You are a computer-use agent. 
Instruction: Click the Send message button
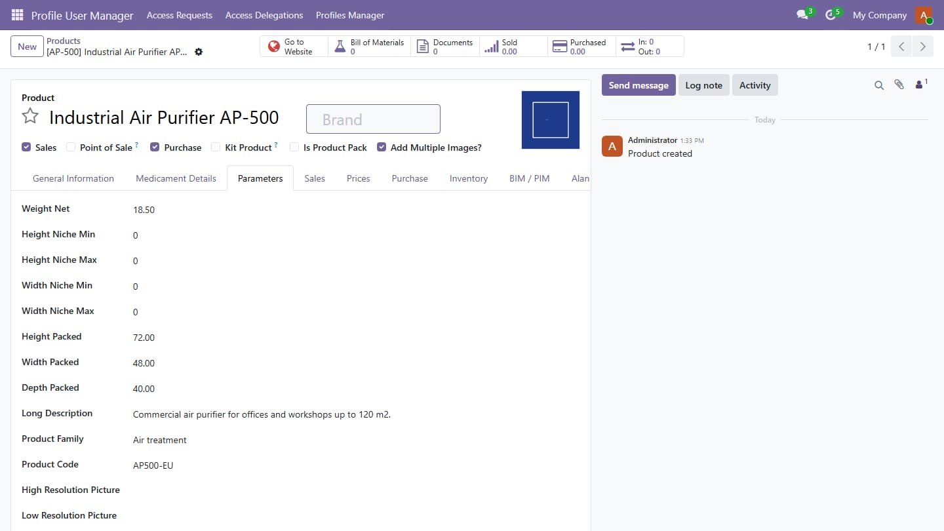(639, 85)
